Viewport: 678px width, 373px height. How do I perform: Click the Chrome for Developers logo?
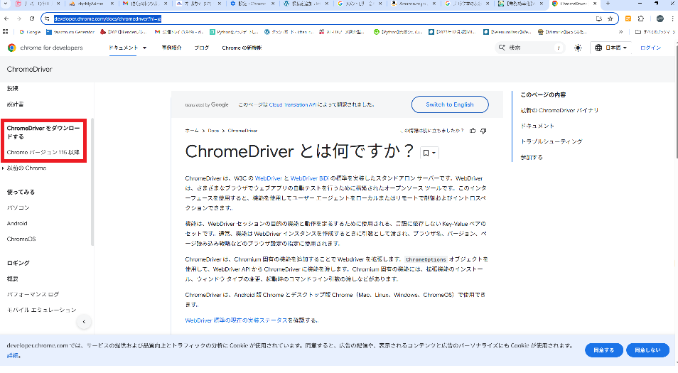click(x=45, y=48)
